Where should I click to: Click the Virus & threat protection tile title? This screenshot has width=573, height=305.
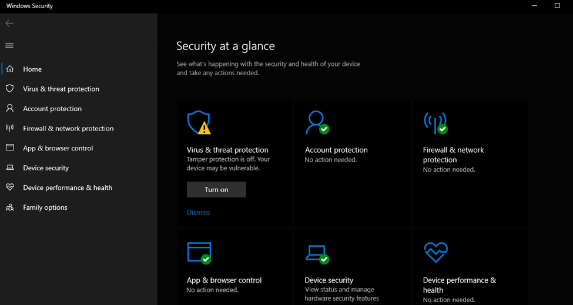click(x=227, y=150)
